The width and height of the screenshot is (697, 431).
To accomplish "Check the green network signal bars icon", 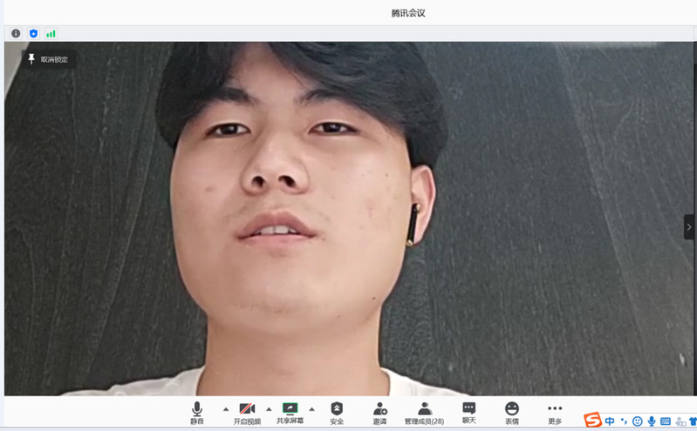I will tap(51, 33).
